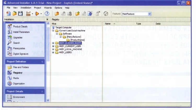Sort values by the Type column header
The height and width of the screenshot is (110, 196).
(x=144, y=24)
